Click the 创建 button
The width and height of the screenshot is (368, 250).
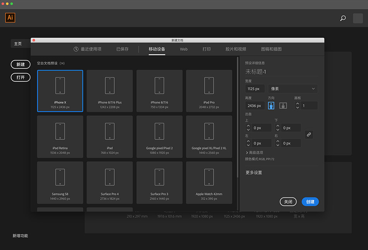(310, 202)
